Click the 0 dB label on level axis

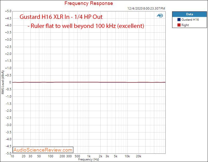10,82
